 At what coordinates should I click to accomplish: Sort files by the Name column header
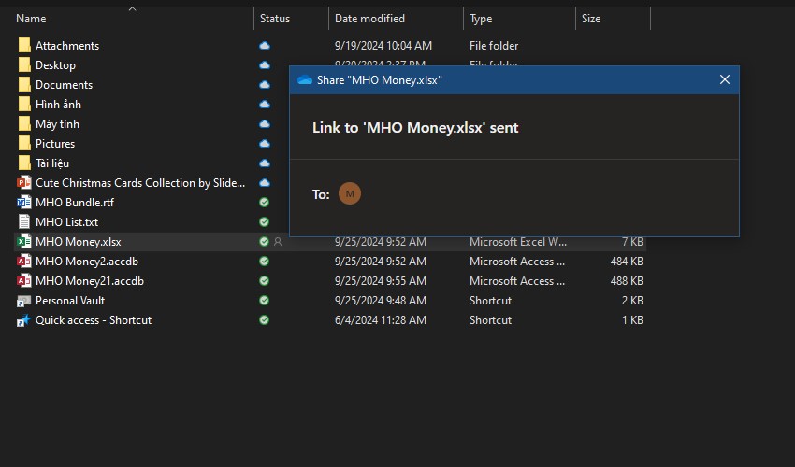[31, 19]
